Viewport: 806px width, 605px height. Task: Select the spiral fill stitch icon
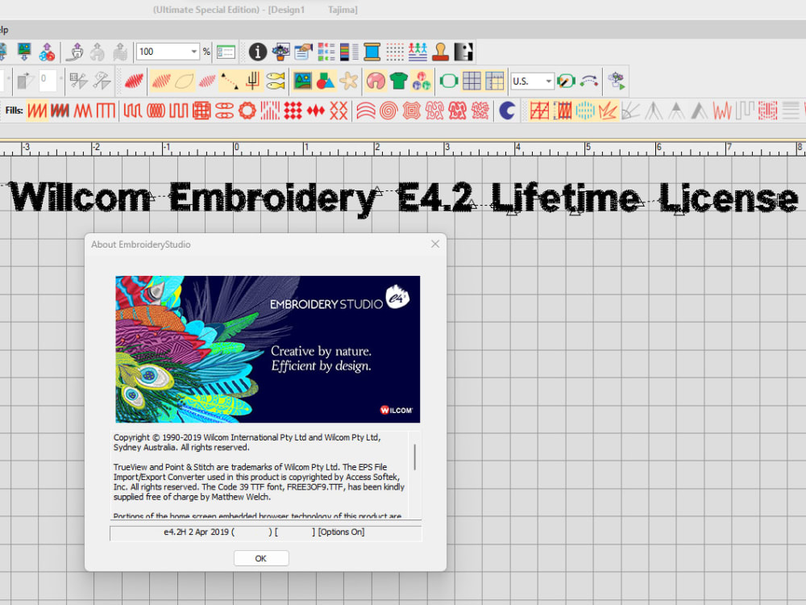(388, 111)
